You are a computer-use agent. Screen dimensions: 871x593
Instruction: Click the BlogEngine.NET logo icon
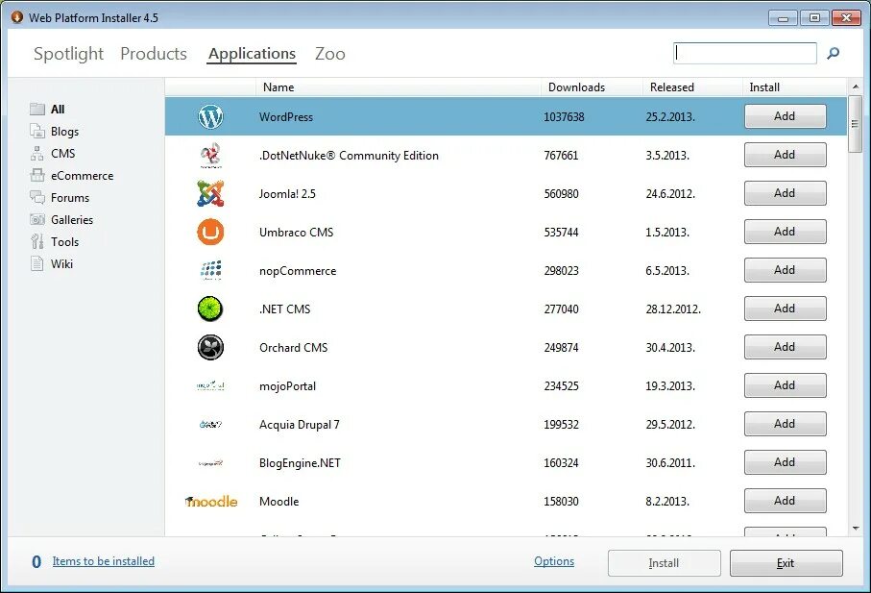tap(210, 462)
